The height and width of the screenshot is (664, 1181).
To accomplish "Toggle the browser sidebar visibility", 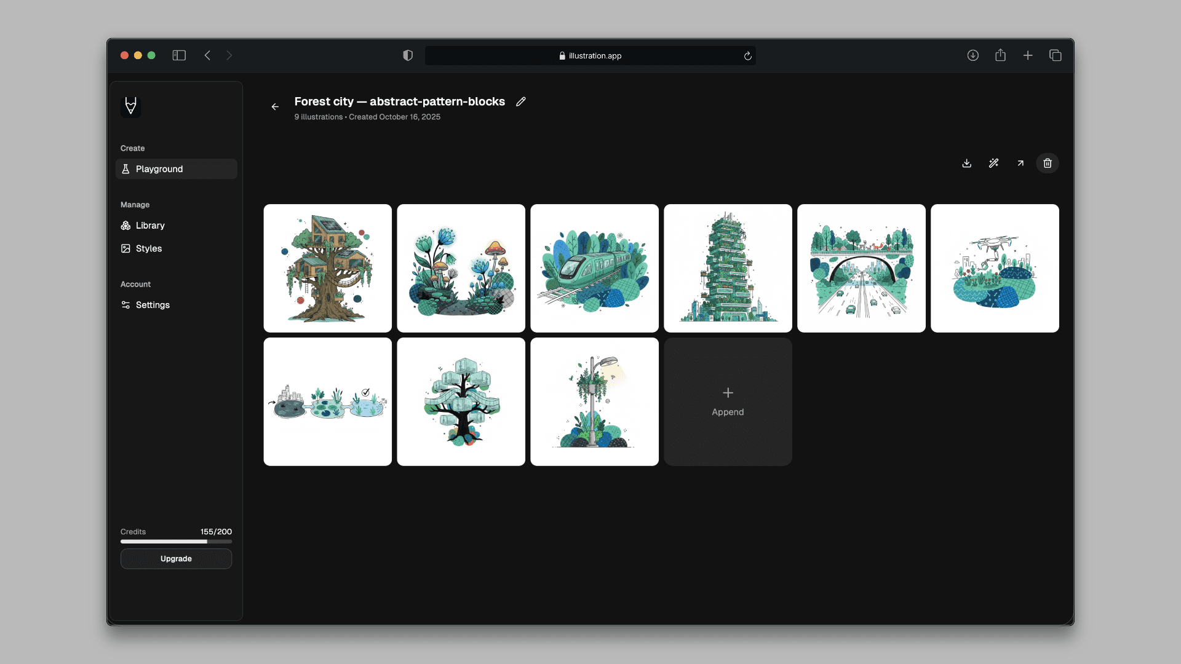I will click(178, 55).
